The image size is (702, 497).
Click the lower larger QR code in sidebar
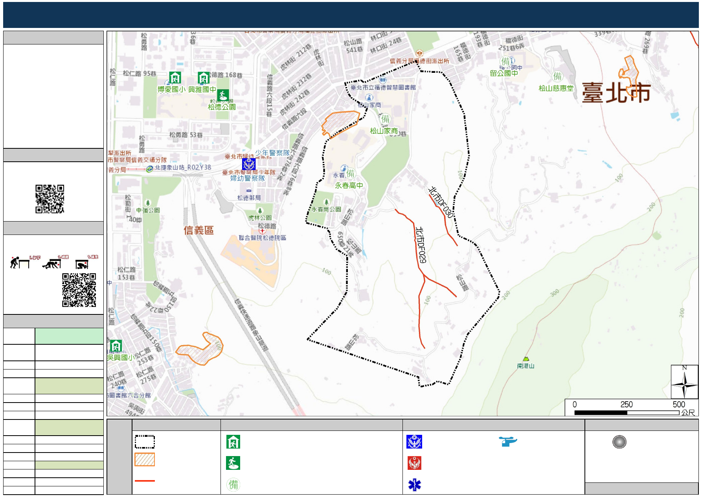(79, 290)
